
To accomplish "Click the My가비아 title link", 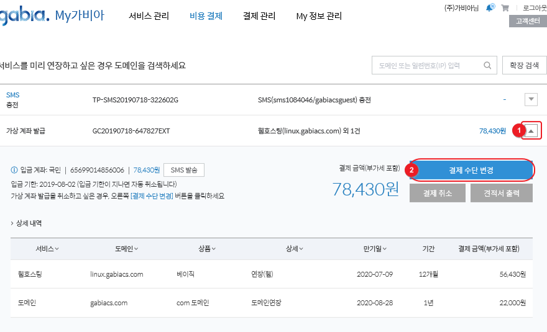I will 80,16.
